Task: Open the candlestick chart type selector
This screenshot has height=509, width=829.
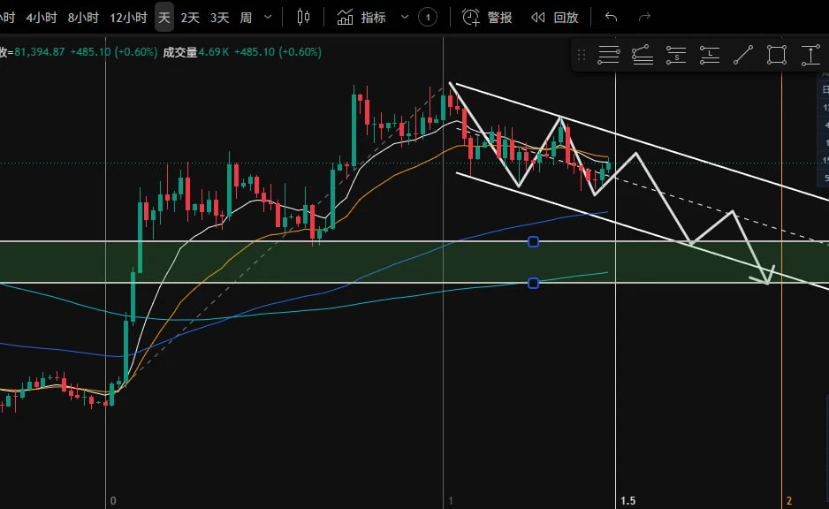Action: click(303, 18)
